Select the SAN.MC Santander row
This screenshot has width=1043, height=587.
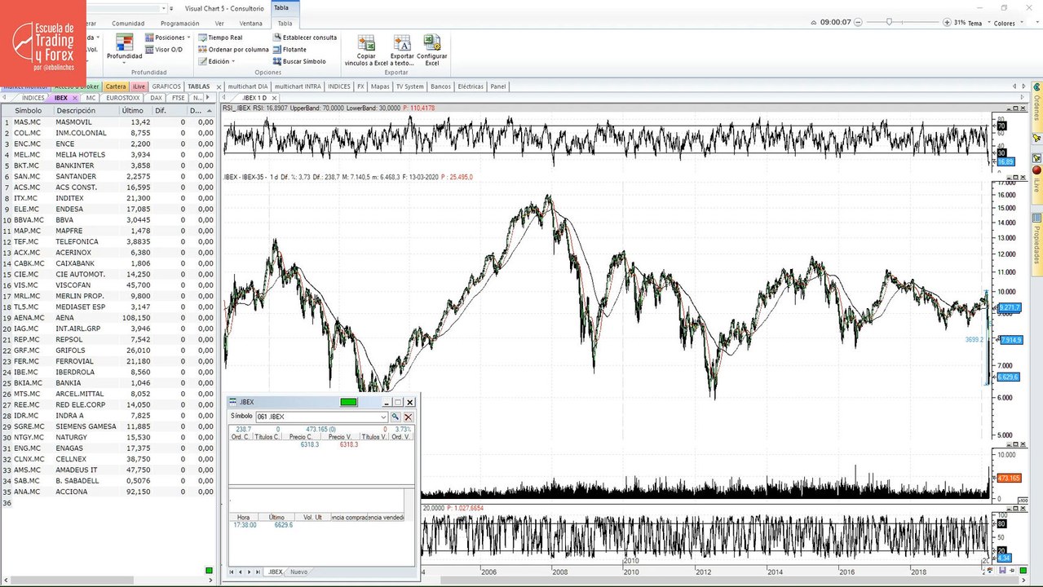click(108, 176)
